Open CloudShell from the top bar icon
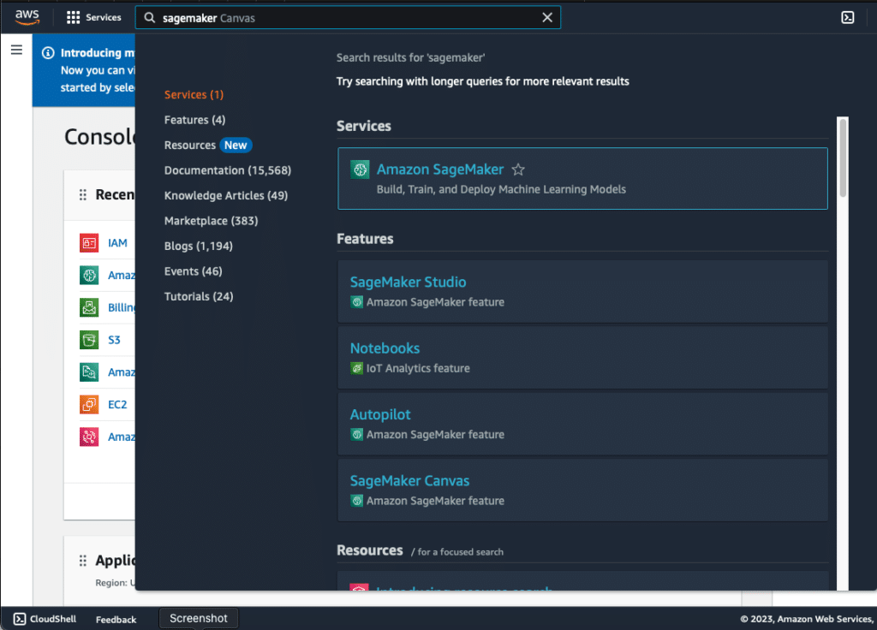 (847, 17)
